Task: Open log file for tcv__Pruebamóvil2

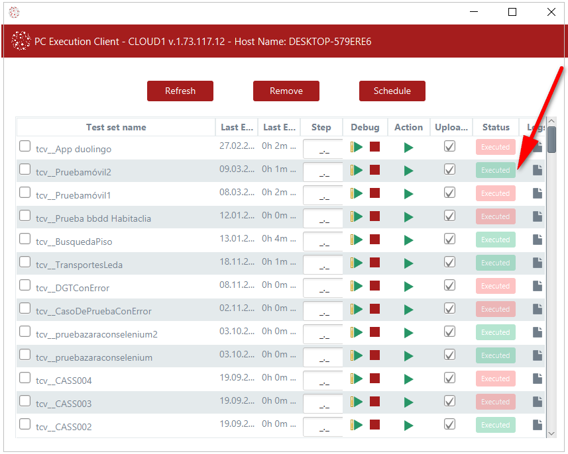Action: click(538, 170)
